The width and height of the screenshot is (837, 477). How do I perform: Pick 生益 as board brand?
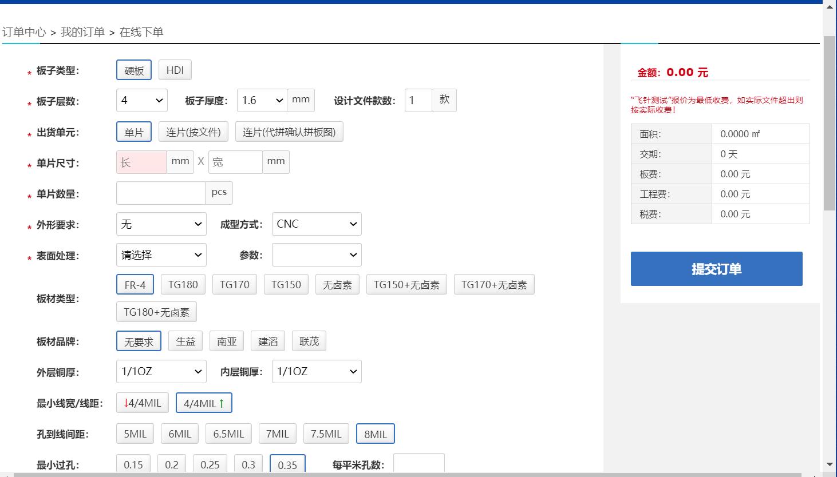[x=185, y=341]
